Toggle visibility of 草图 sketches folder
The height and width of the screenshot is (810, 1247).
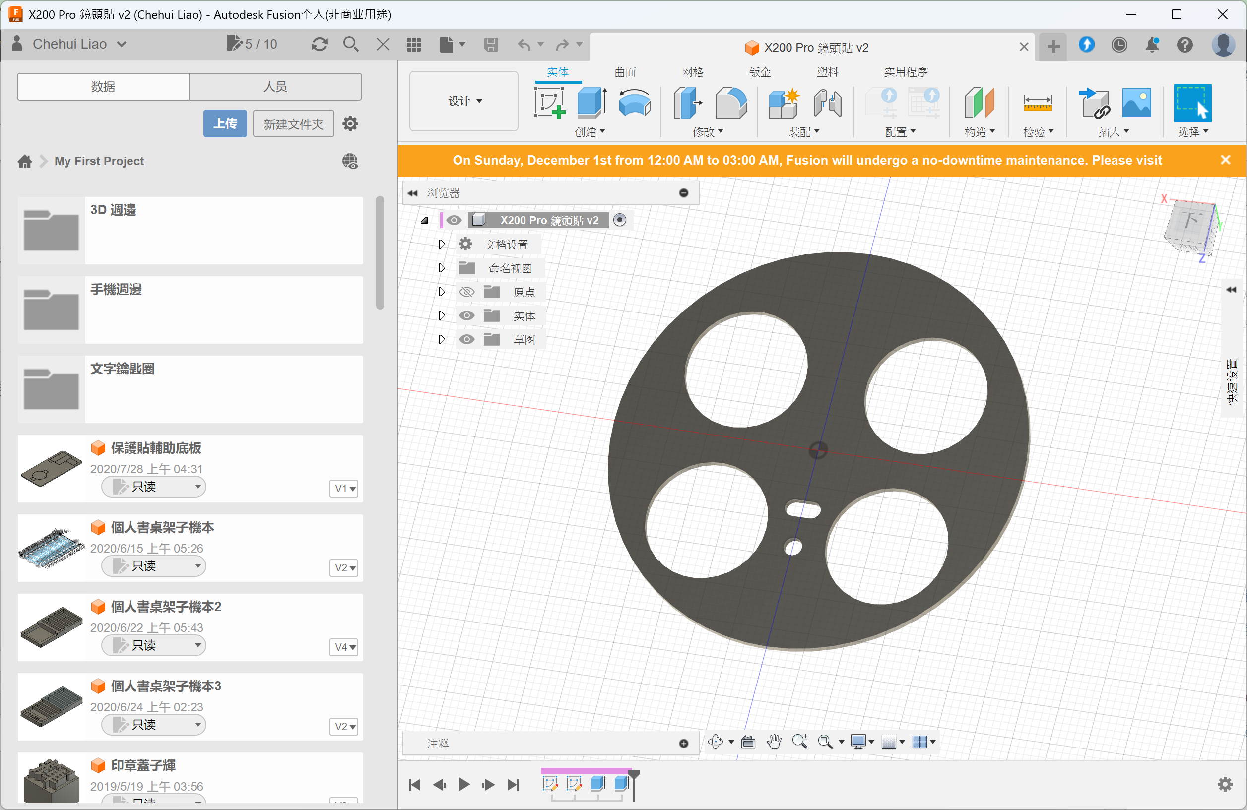click(466, 339)
